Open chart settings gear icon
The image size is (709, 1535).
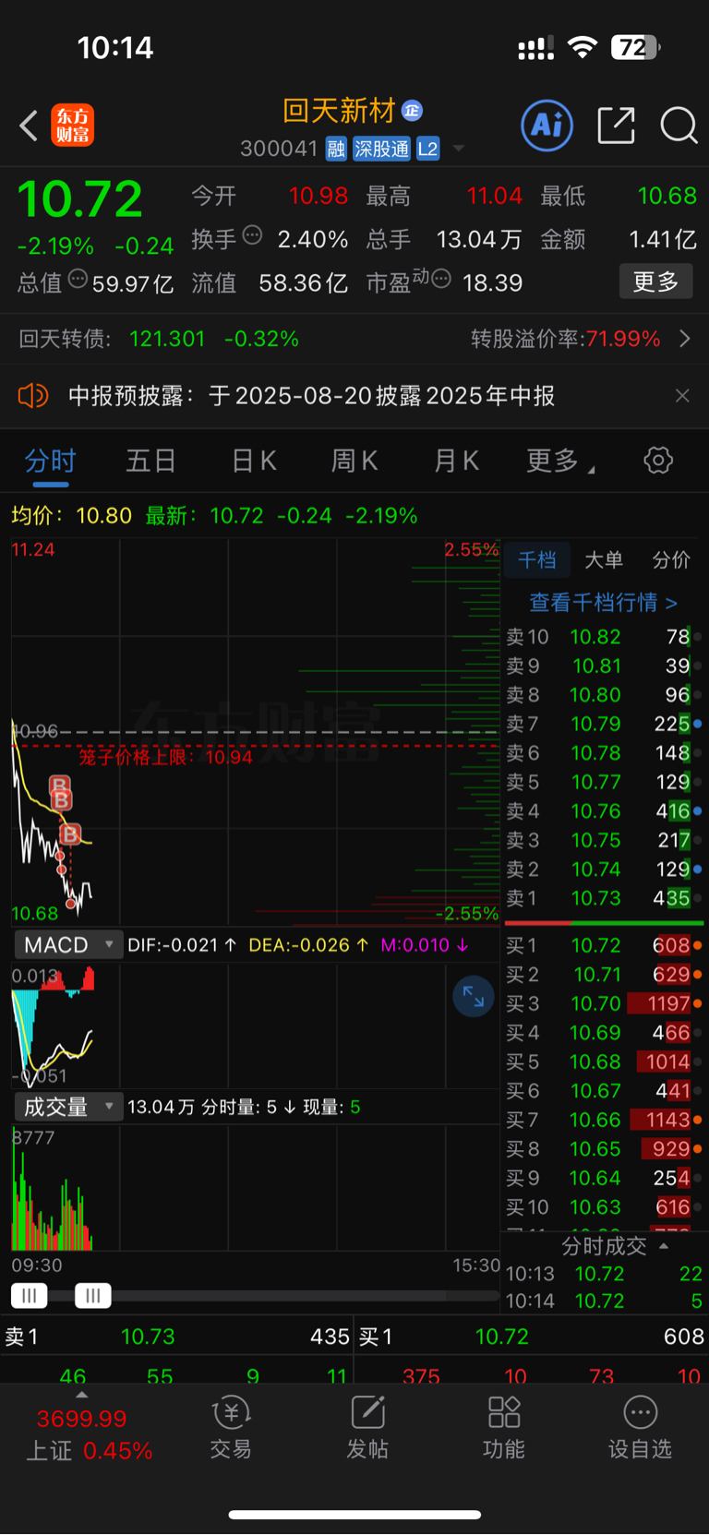[658, 460]
